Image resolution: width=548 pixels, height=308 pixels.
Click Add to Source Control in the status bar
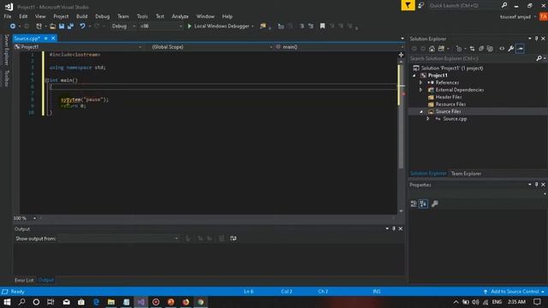pos(514,291)
